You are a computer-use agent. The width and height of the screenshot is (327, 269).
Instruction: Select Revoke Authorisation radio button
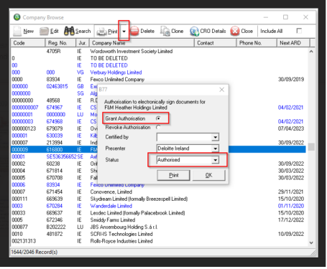(x=158, y=127)
